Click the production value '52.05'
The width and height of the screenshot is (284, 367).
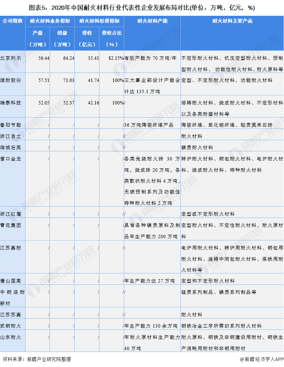click(x=44, y=103)
